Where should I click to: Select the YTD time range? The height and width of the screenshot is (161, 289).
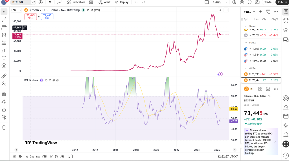(44, 156)
